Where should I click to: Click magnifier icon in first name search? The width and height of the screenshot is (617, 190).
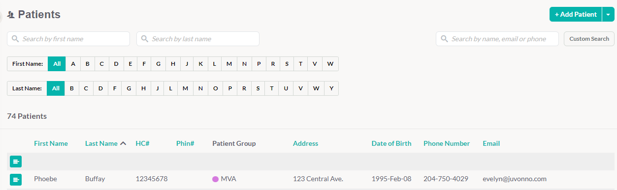point(15,39)
